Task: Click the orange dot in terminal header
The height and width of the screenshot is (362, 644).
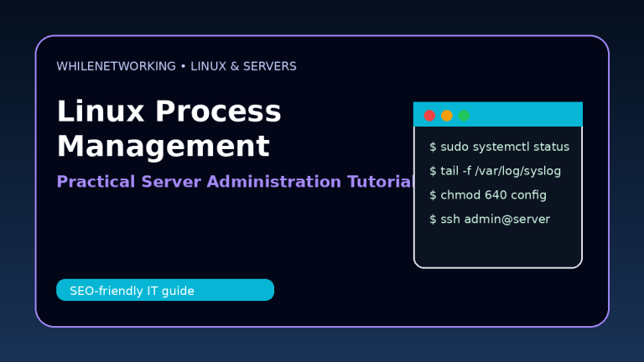Action: pos(447,116)
